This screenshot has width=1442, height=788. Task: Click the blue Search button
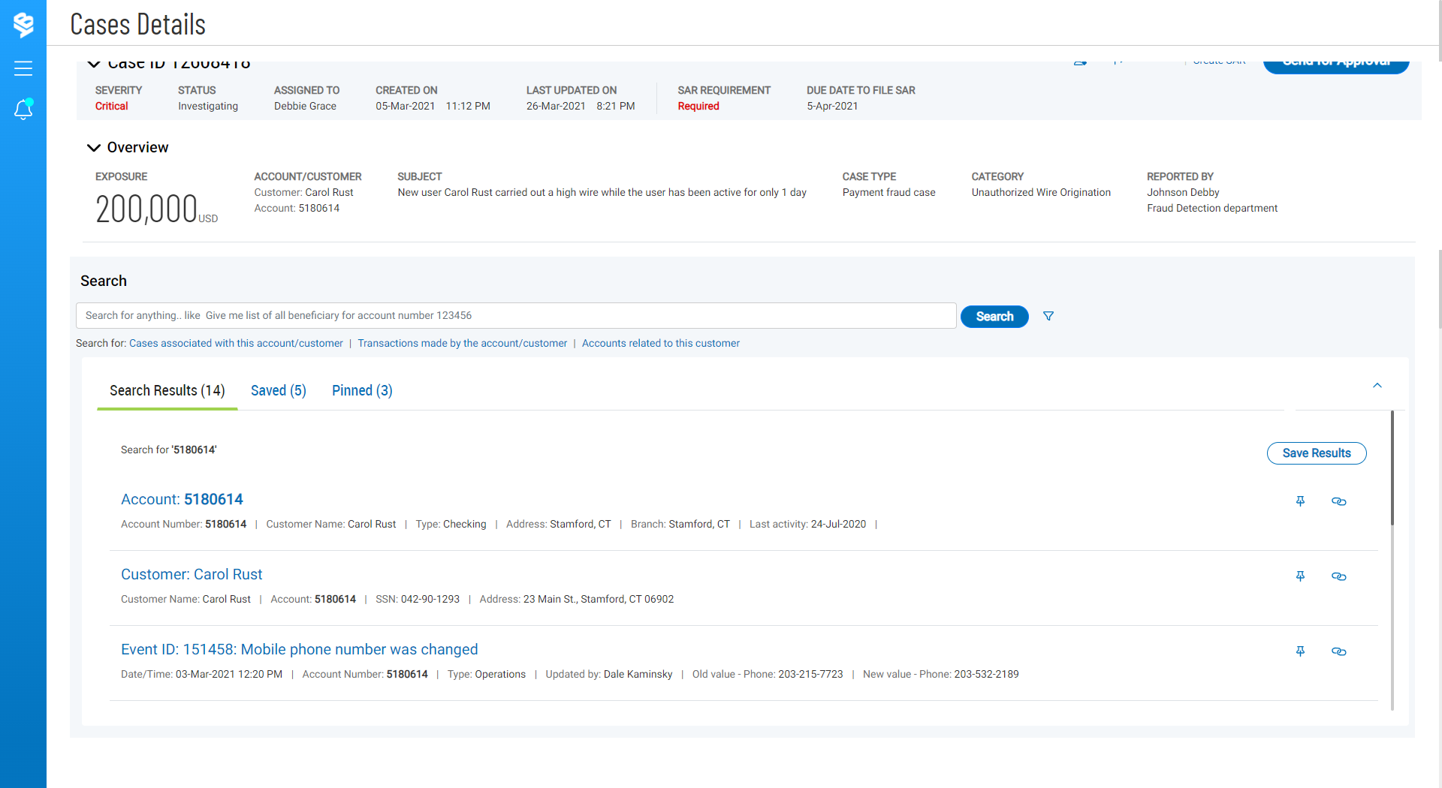click(994, 317)
